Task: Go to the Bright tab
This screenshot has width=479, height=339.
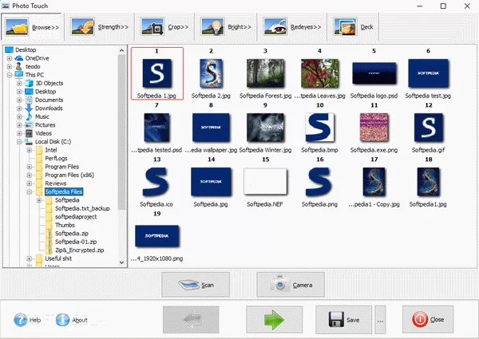Action: [226, 27]
